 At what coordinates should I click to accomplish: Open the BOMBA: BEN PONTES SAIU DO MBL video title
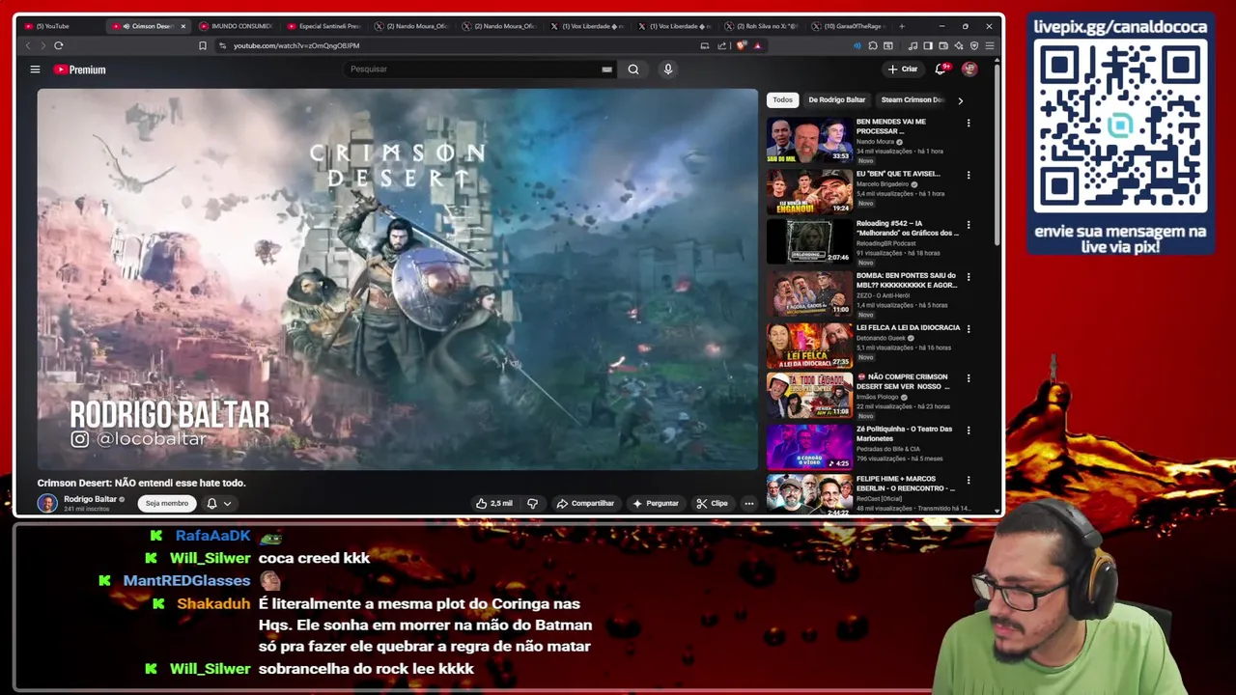tap(906, 280)
